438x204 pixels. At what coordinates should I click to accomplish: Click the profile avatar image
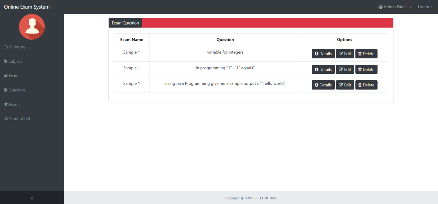tap(32, 26)
